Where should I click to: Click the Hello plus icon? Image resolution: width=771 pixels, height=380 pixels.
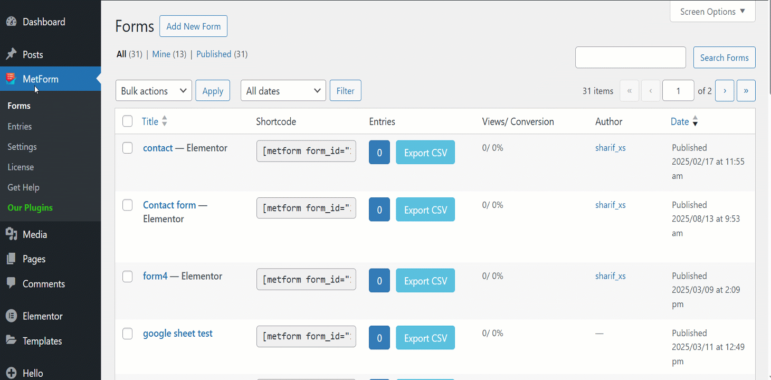tap(11, 373)
